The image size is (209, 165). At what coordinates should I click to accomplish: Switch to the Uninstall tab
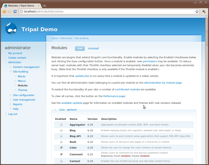pos(93,48)
